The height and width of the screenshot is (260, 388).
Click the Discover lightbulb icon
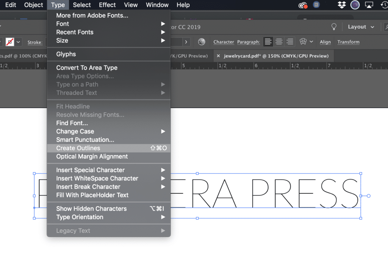pyautogui.click(x=334, y=27)
